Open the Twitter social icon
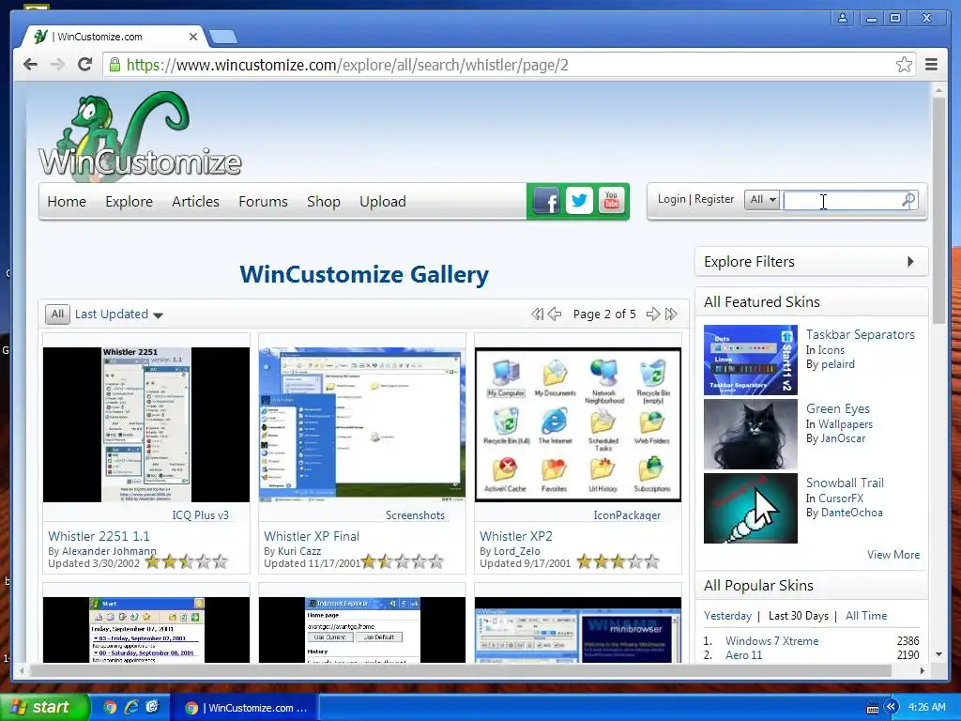This screenshot has height=721, width=961. [578, 201]
